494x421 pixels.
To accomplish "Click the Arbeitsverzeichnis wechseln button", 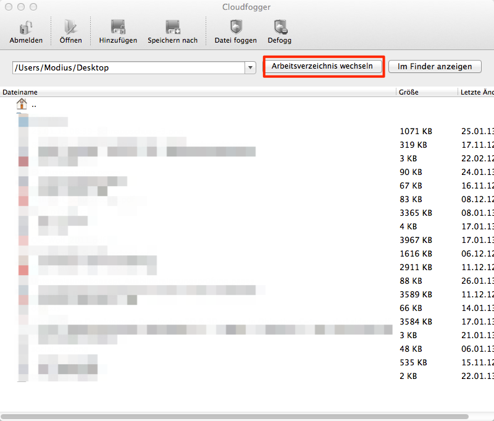I will pos(322,66).
